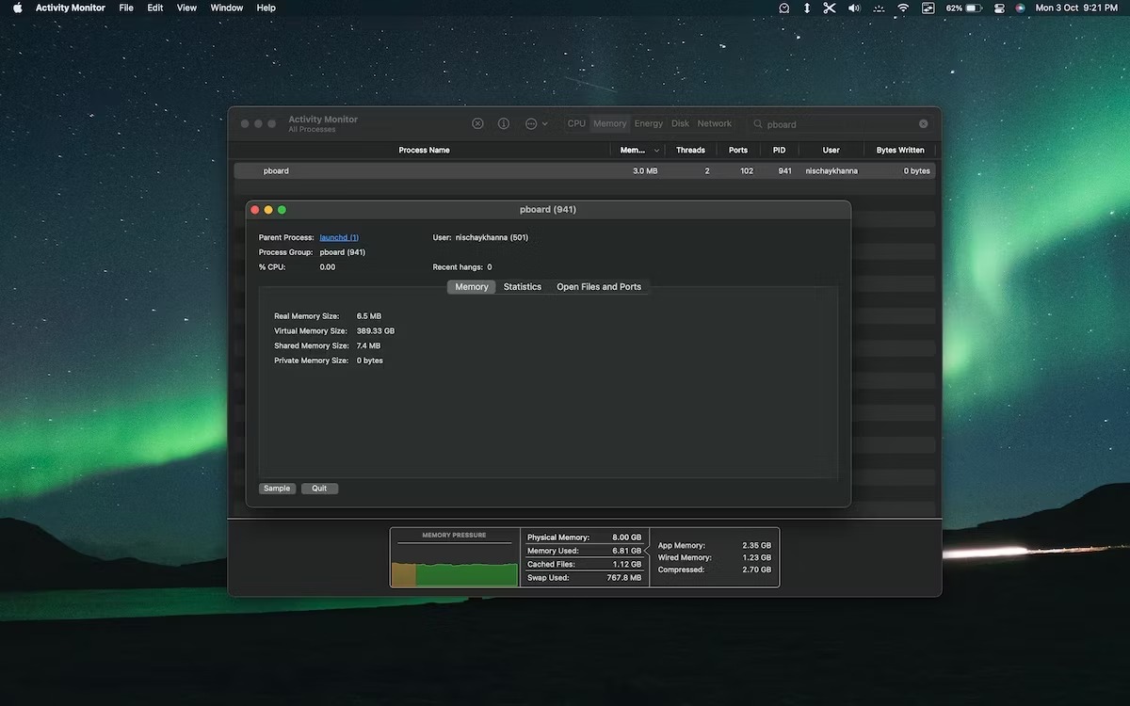Click the search field containing pboard
1130x706 pixels.
pos(841,123)
